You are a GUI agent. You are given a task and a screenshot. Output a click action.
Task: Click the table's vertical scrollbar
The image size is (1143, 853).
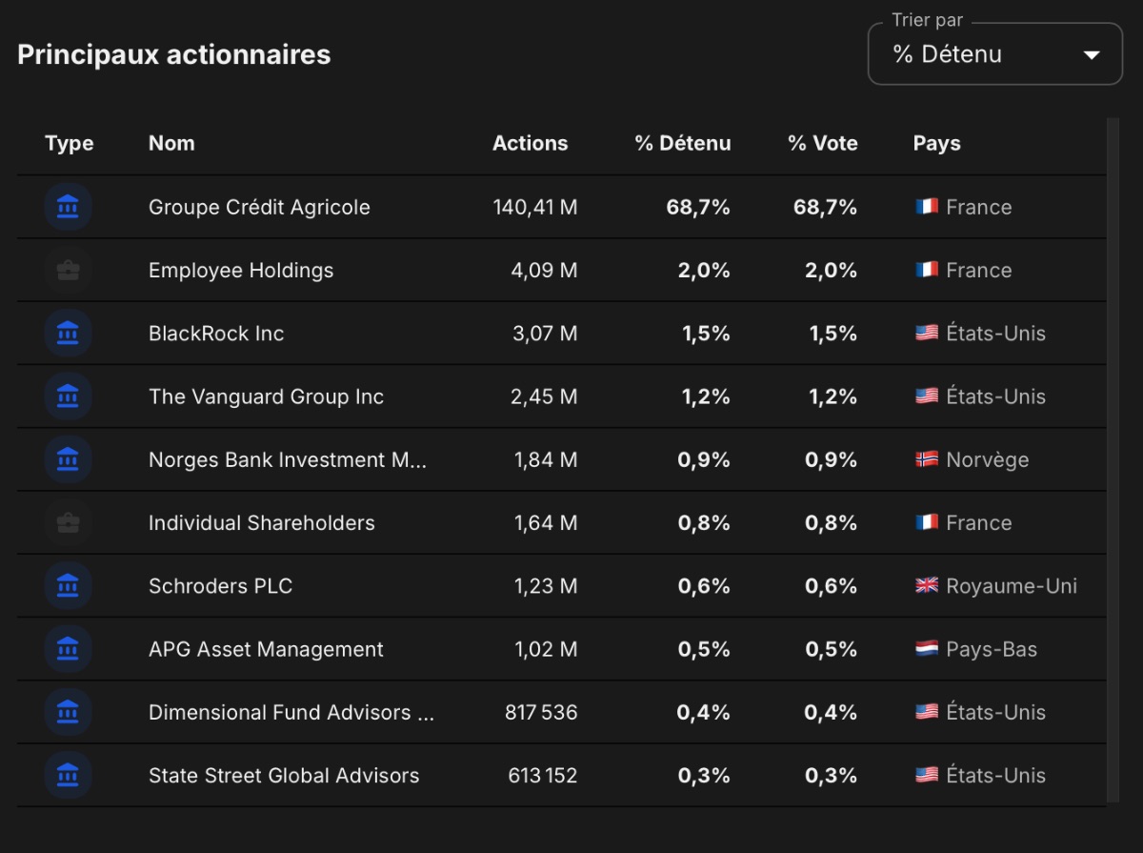(x=1113, y=459)
